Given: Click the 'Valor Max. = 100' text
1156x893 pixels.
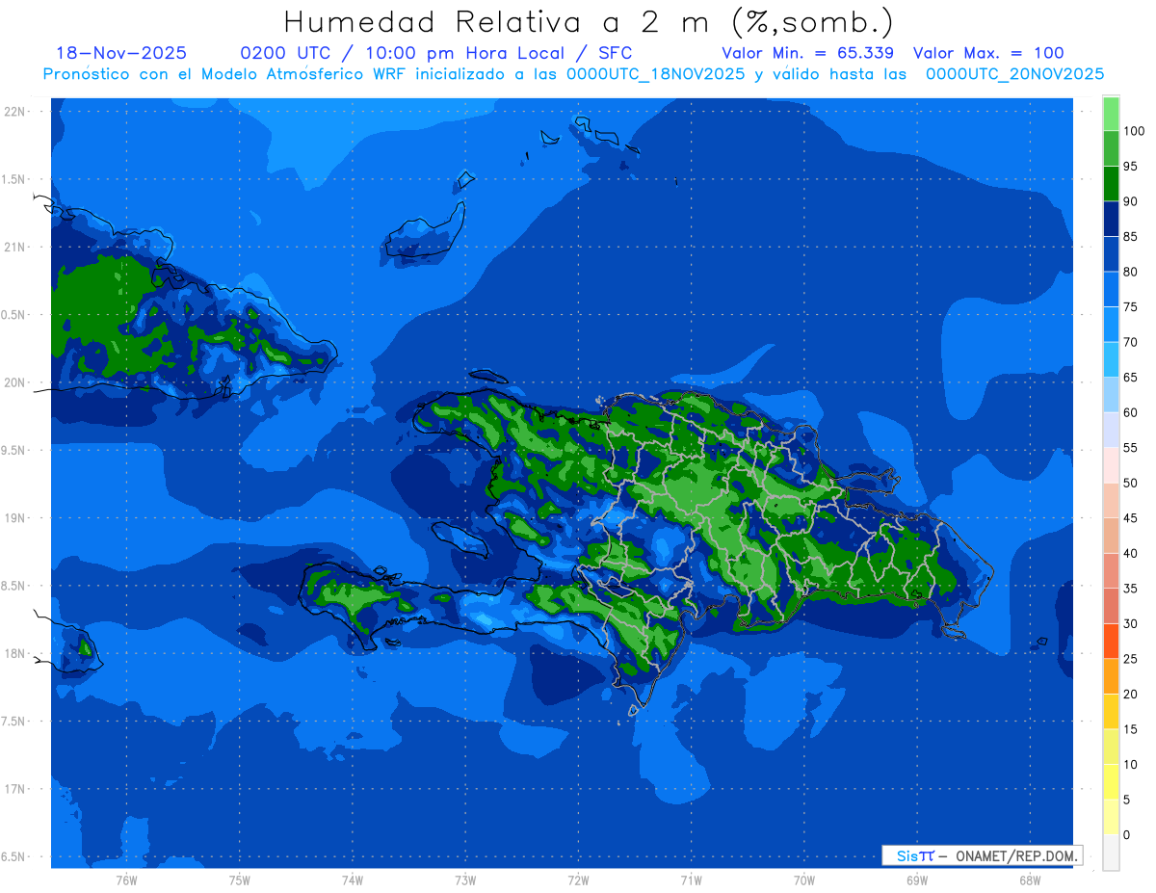Looking at the screenshot, I should click(x=988, y=53).
